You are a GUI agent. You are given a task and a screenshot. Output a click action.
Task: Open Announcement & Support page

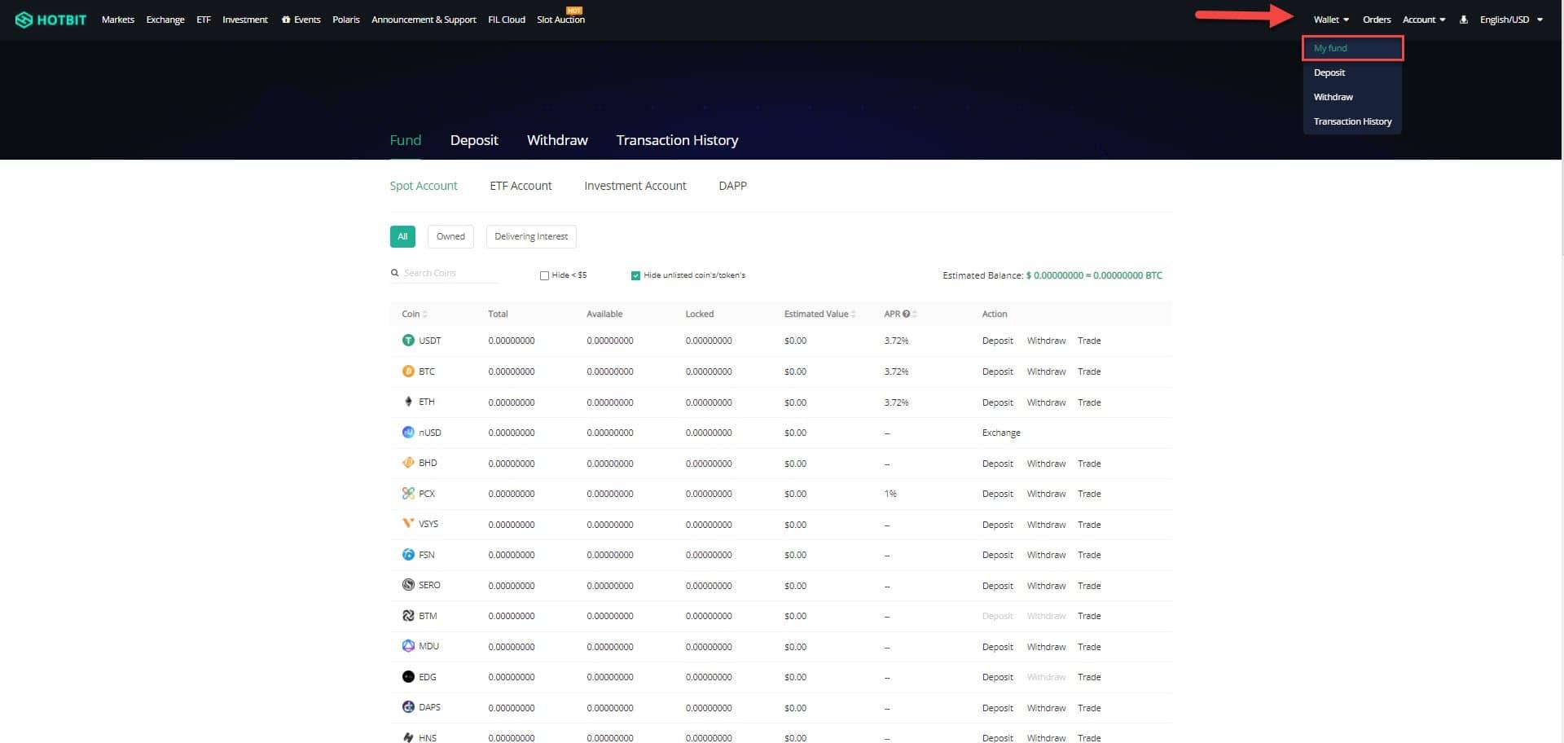click(424, 20)
